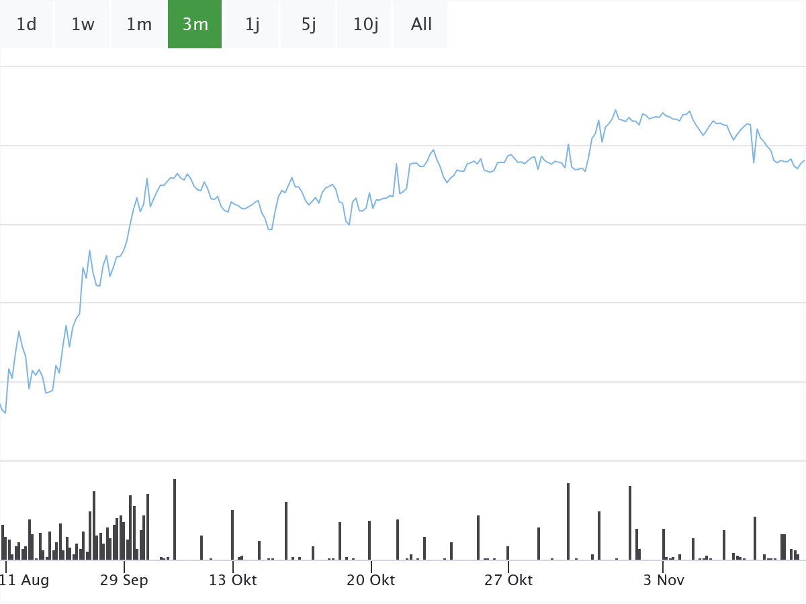
Task: Click the 29 Sep date marker
Action: pos(124,580)
